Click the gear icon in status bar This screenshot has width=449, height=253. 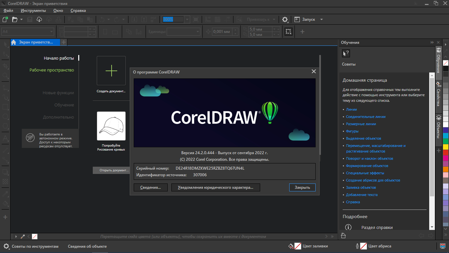[x=6, y=246]
